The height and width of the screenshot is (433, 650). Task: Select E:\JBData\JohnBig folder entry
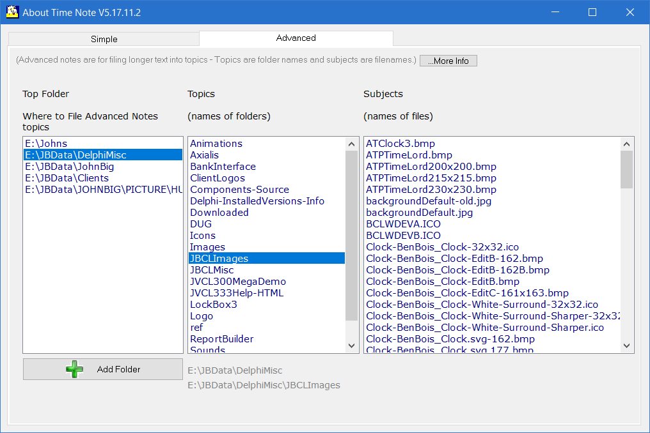pos(69,167)
